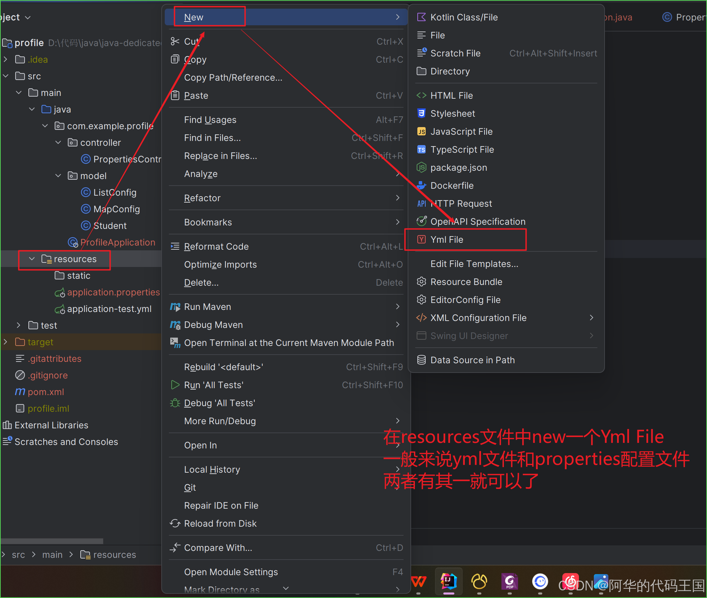The height and width of the screenshot is (598, 707).
Task: Select application-test.yml in project tree
Action: tap(109, 309)
